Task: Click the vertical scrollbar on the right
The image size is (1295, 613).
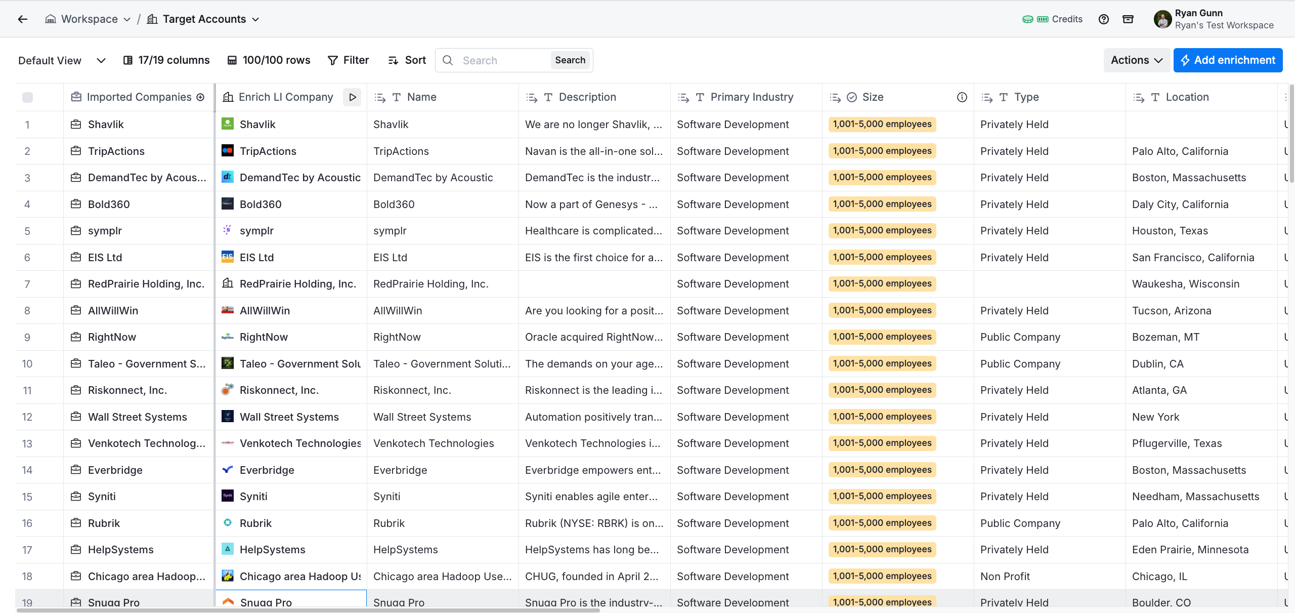Action: 1291,133
